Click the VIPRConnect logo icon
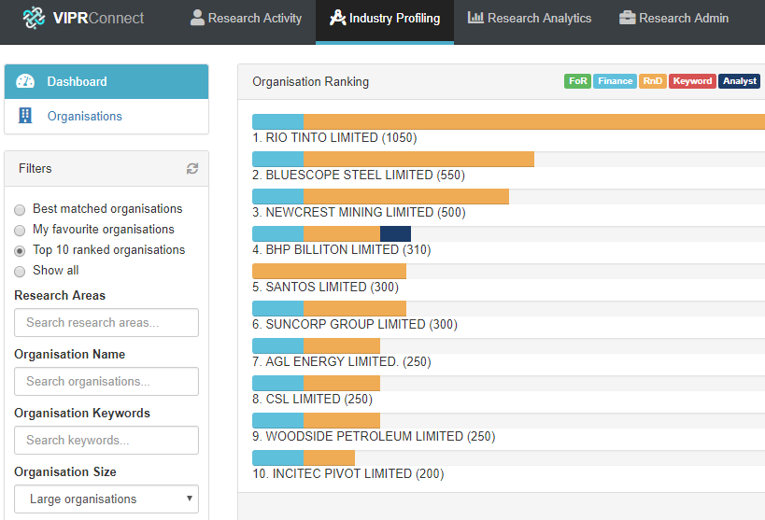The width and height of the screenshot is (765, 520). pyautogui.click(x=34, y=18)
